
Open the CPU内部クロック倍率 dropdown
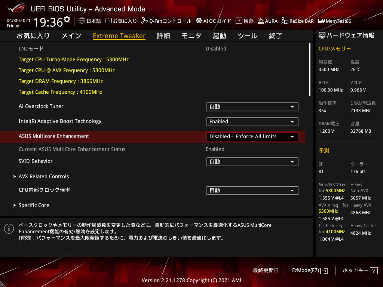tap(252, 190)
